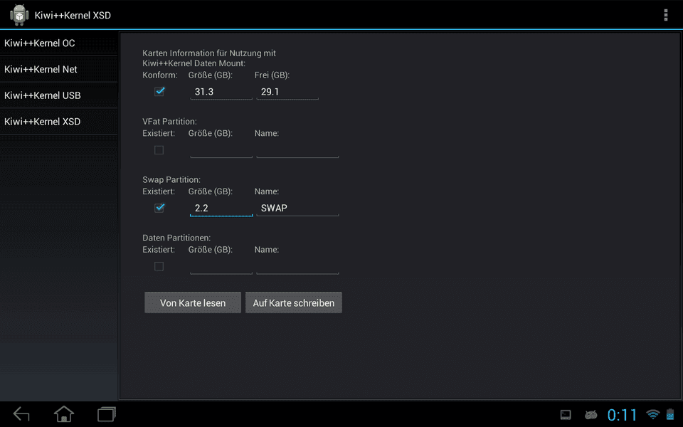Focus the empty Daten Partitionen Größe field
This screenshot has height=427, width=683.
221,266
